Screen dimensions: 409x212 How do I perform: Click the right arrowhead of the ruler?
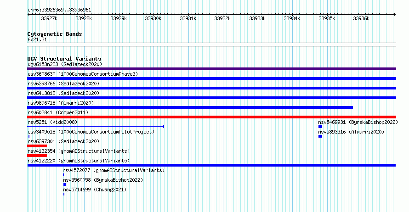point(395,15)
